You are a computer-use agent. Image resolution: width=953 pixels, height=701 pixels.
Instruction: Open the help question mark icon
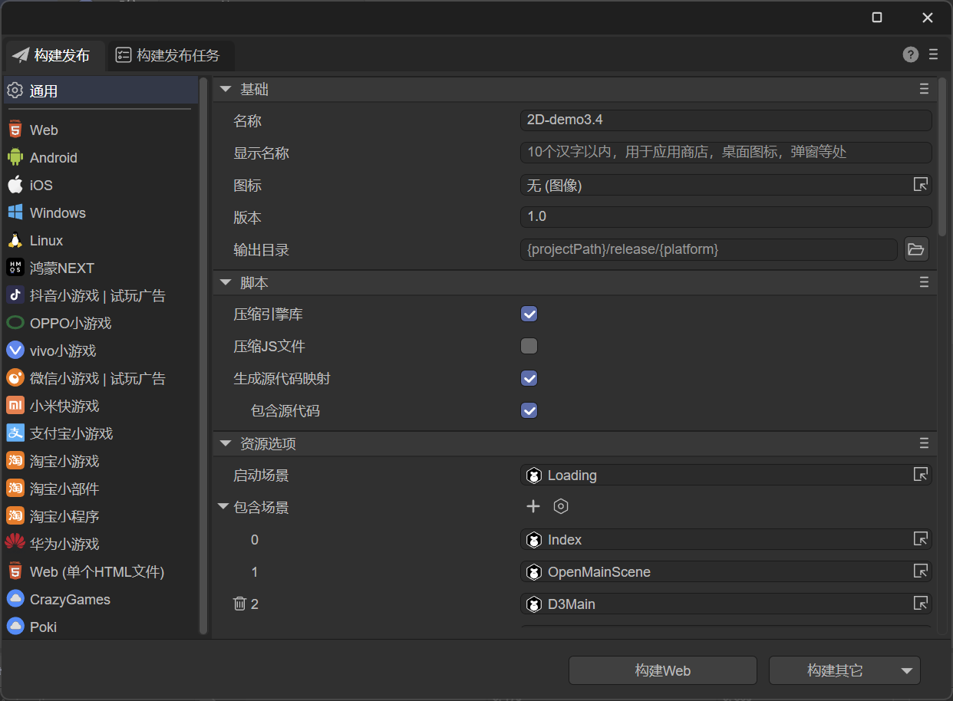click(911, 54)
